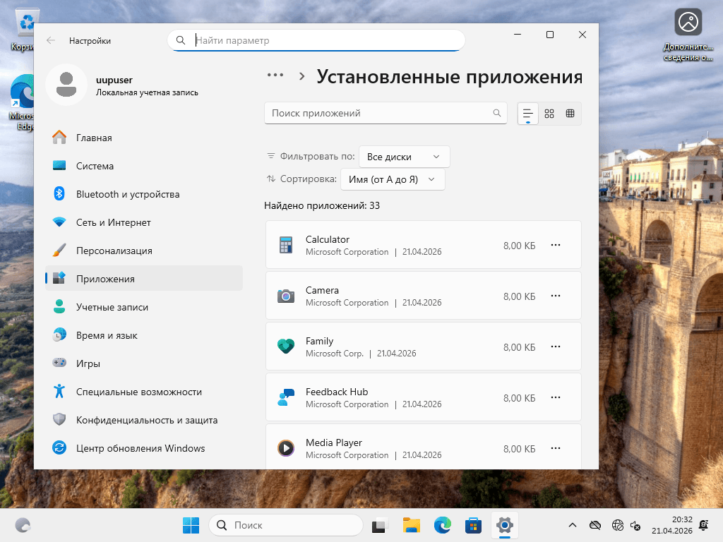Open the Все диски filter dropdown

click(404, 156)
